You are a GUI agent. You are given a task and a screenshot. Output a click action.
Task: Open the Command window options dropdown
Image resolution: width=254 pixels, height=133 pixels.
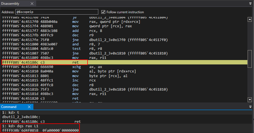[250, 107]
